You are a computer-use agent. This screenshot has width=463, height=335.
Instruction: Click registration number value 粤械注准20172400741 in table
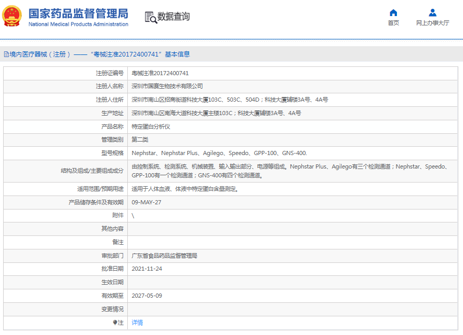pyautogui.click(x=160, y=73)
